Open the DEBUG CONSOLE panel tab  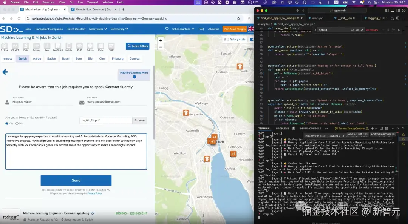pos(311,128)
